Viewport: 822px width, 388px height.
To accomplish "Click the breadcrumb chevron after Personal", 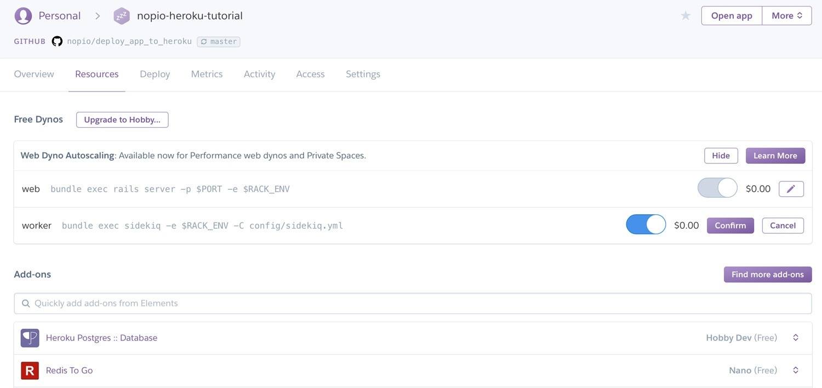I will tap(98, 16).
